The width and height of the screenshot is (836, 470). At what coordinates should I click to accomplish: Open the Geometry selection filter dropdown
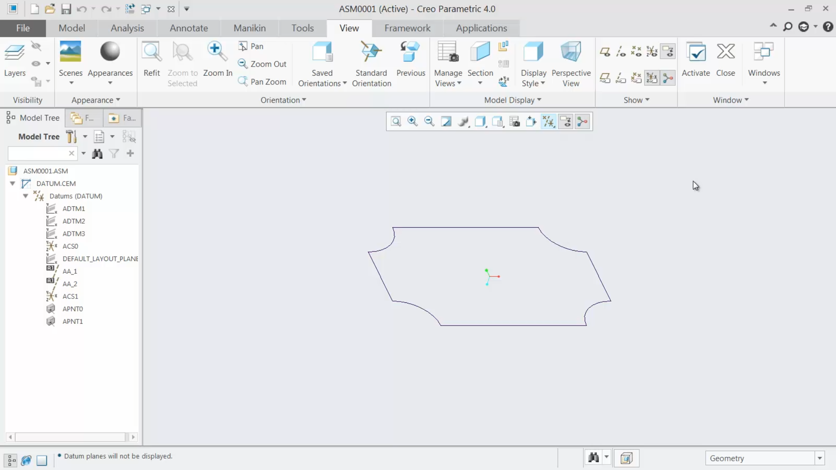click(820, 458)
